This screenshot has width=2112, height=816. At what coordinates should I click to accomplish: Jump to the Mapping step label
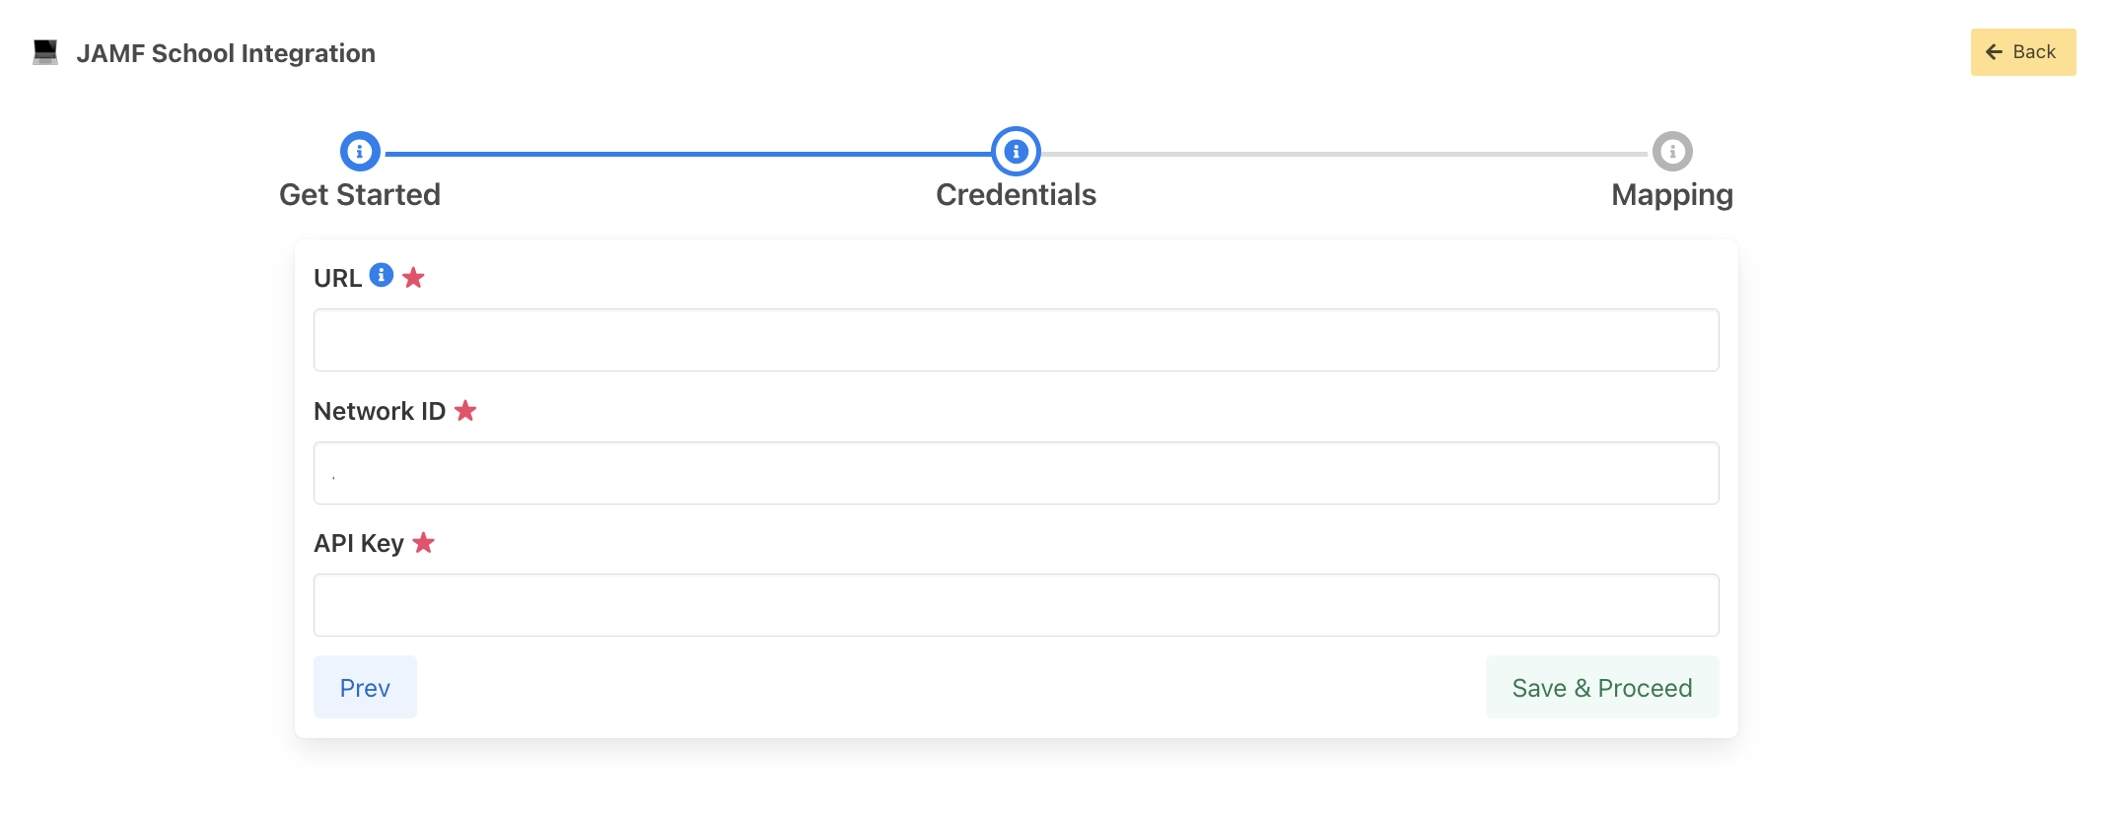click(1672, 195)
